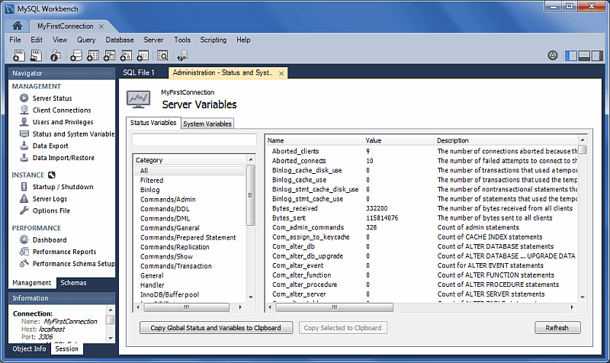Switch to the Schemas navigator tab

[73, 283]
